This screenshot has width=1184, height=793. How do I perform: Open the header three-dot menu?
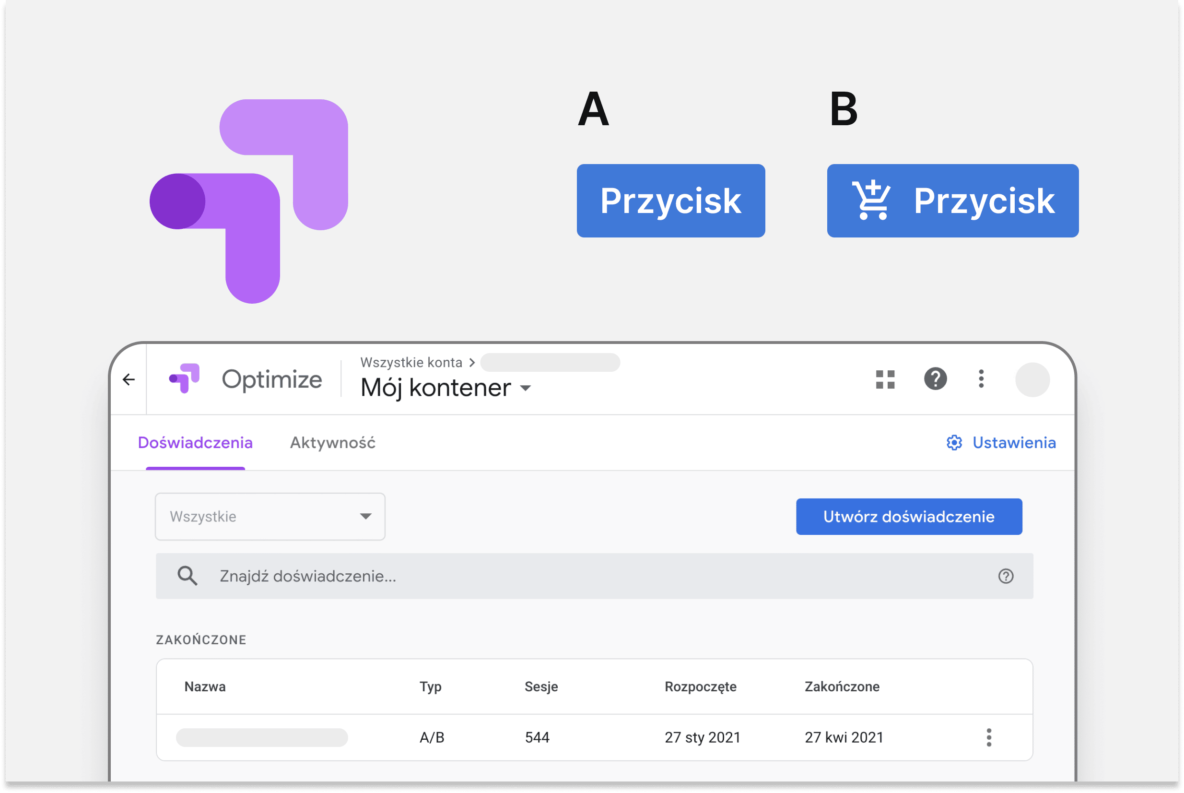point(981,379)
